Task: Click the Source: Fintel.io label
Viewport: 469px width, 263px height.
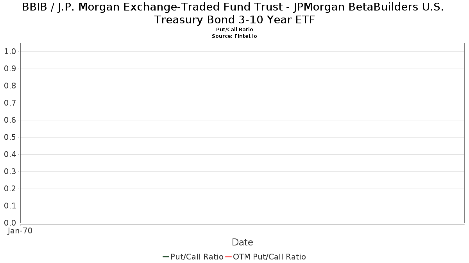Action: click(x=234, y=36)
